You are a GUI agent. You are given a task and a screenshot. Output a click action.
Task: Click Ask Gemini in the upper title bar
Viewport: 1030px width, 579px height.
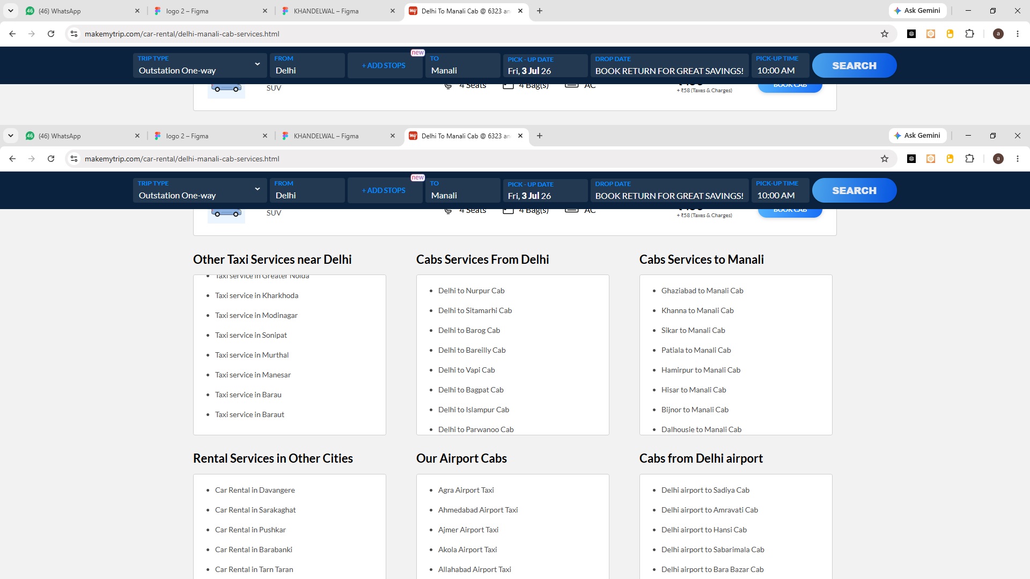click(x=917, y=11)
